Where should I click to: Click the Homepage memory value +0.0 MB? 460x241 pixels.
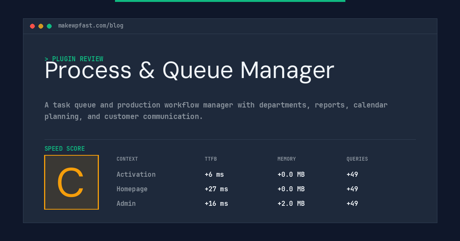point(291,189)
